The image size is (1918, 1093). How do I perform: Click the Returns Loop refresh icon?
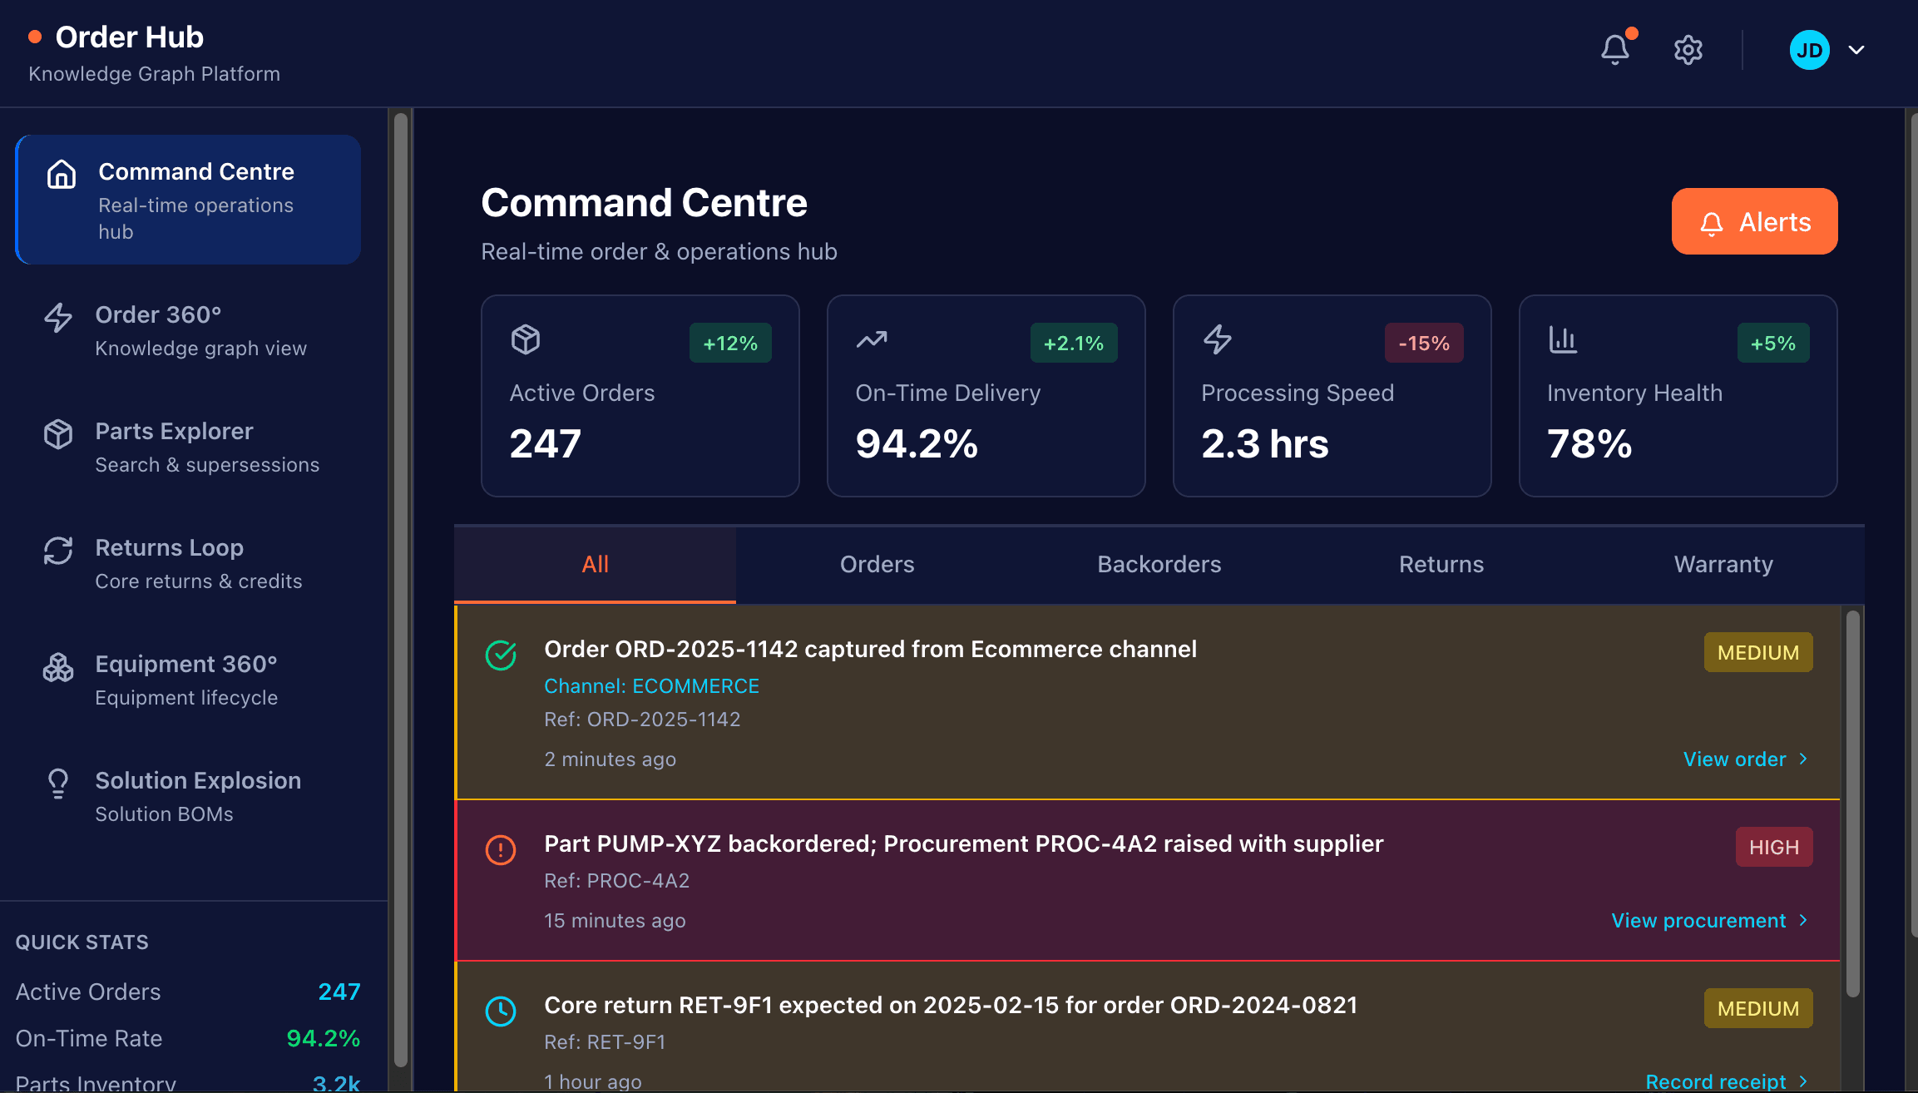(58, 550)
